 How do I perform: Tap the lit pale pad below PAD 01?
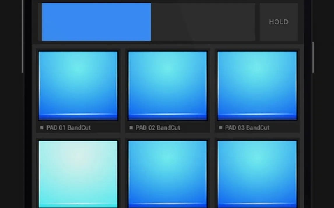[x=78, y=174]
